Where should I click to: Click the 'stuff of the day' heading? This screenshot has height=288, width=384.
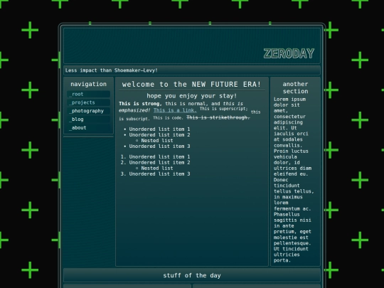192,275
